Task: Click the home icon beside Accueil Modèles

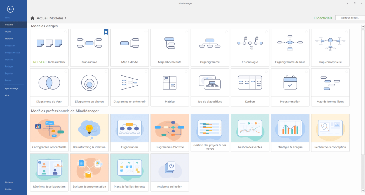Action: [32, 18]
